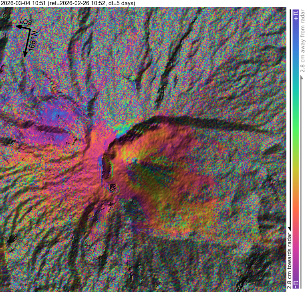Select the 2026-03-04 10:51 acquisition date text
The width and height of the screenshot is (306, 292).
(23, 3)
